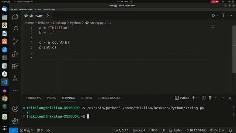Open the Extensions view
This screenshot has width=236, height=133.
(15, 66)
